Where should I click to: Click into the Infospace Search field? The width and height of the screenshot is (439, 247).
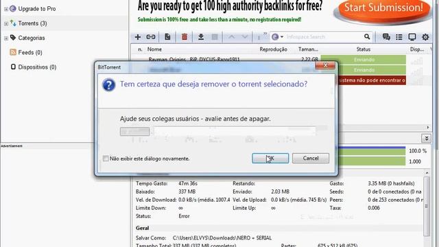(323, 37)
